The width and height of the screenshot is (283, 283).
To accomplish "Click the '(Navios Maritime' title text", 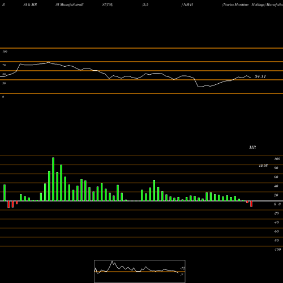I will (x=235, y=5).
